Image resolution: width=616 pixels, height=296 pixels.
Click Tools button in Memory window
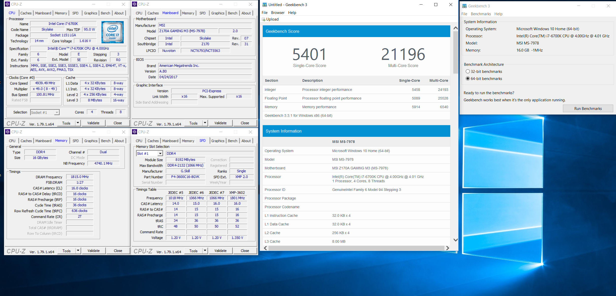point(66,251)
